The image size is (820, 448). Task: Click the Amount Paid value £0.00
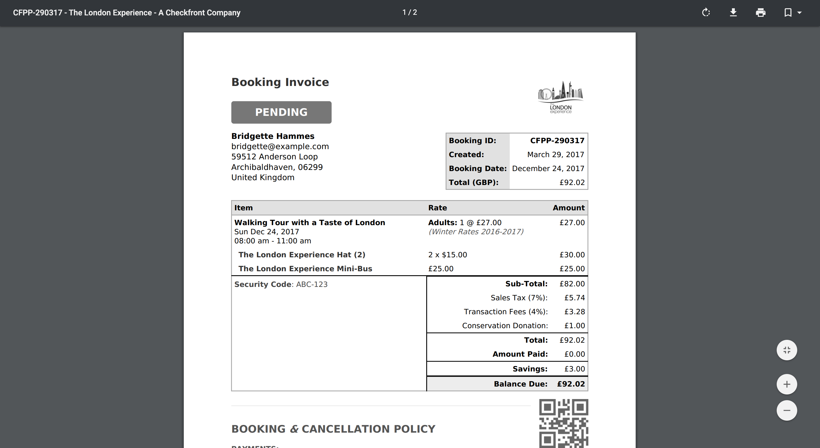[x=575, y=354]
